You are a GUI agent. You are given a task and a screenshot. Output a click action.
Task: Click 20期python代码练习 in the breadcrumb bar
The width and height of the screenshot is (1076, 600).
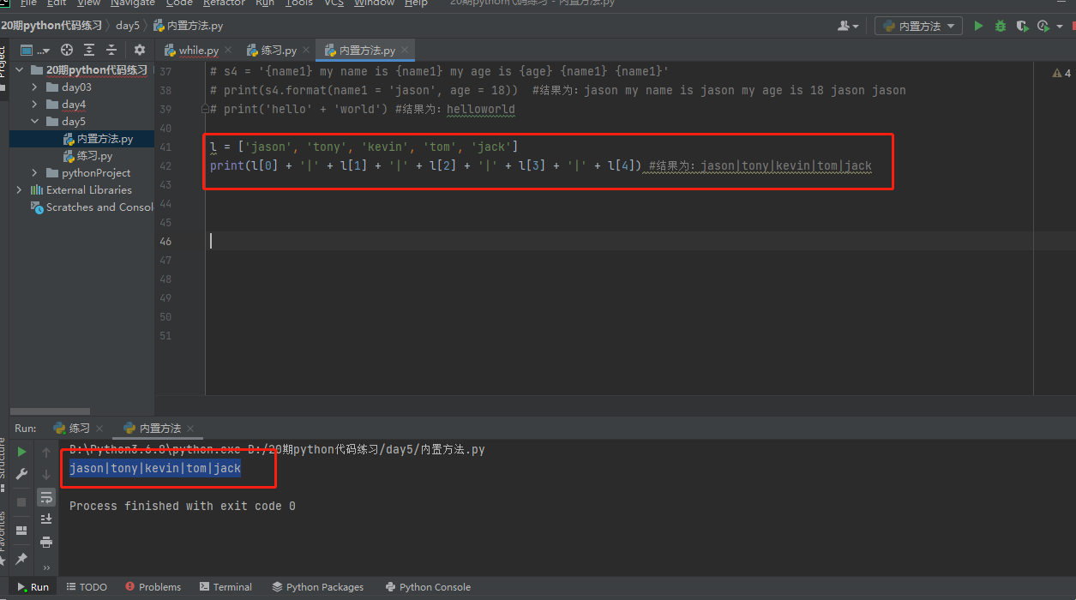pos(51,26)
